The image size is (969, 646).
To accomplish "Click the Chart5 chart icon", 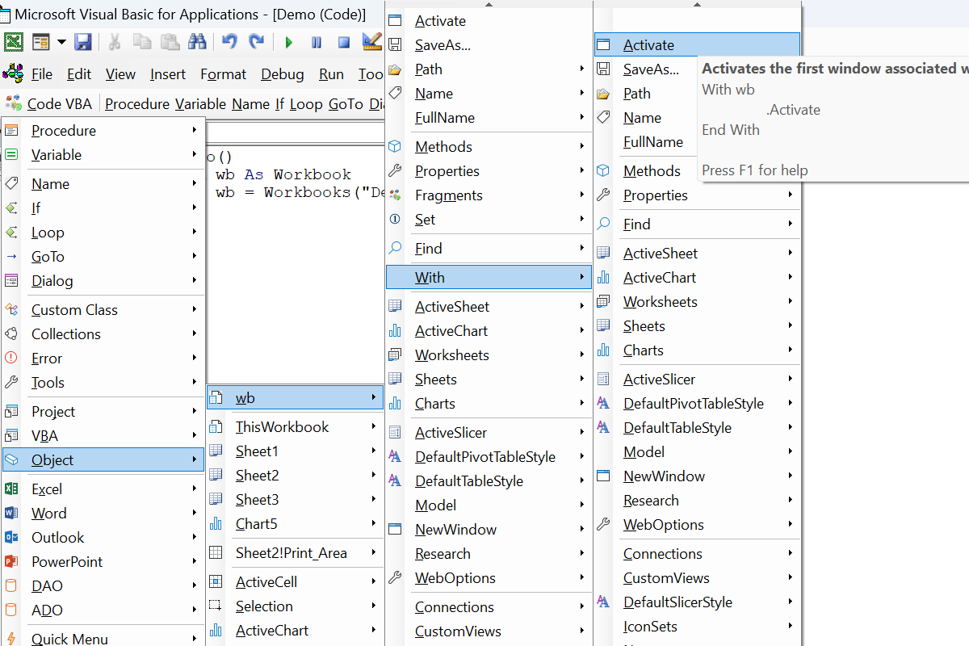I will (x=216, y=523).
